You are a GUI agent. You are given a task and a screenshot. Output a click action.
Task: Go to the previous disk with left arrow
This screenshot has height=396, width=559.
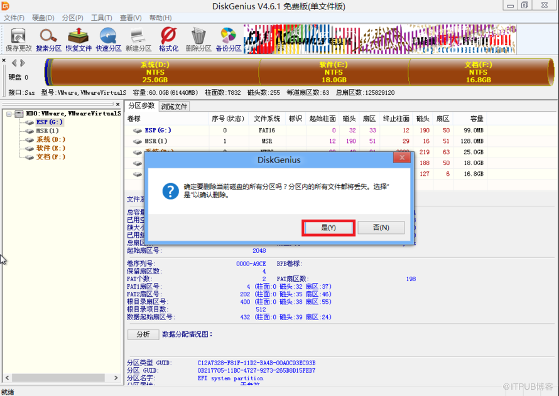(x=14, y=63)
